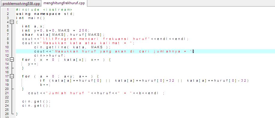Click 'b++;' statement
The width and height of the screenshot is (275, 118).
[x=45, y=85]
